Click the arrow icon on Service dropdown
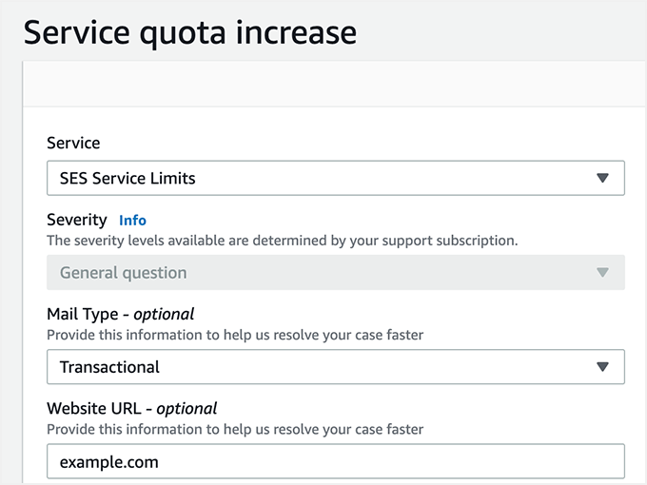This screenshot has width=647, height=485. [601, 178]
